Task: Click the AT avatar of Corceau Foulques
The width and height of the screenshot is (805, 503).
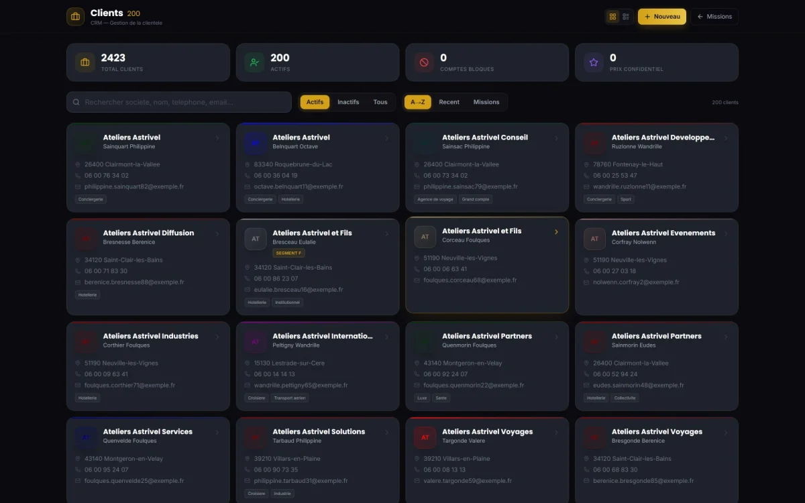Action: click(x=425, y=236)
